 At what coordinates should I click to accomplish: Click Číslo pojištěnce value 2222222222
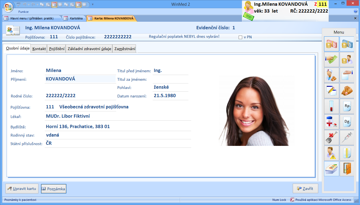118,37
